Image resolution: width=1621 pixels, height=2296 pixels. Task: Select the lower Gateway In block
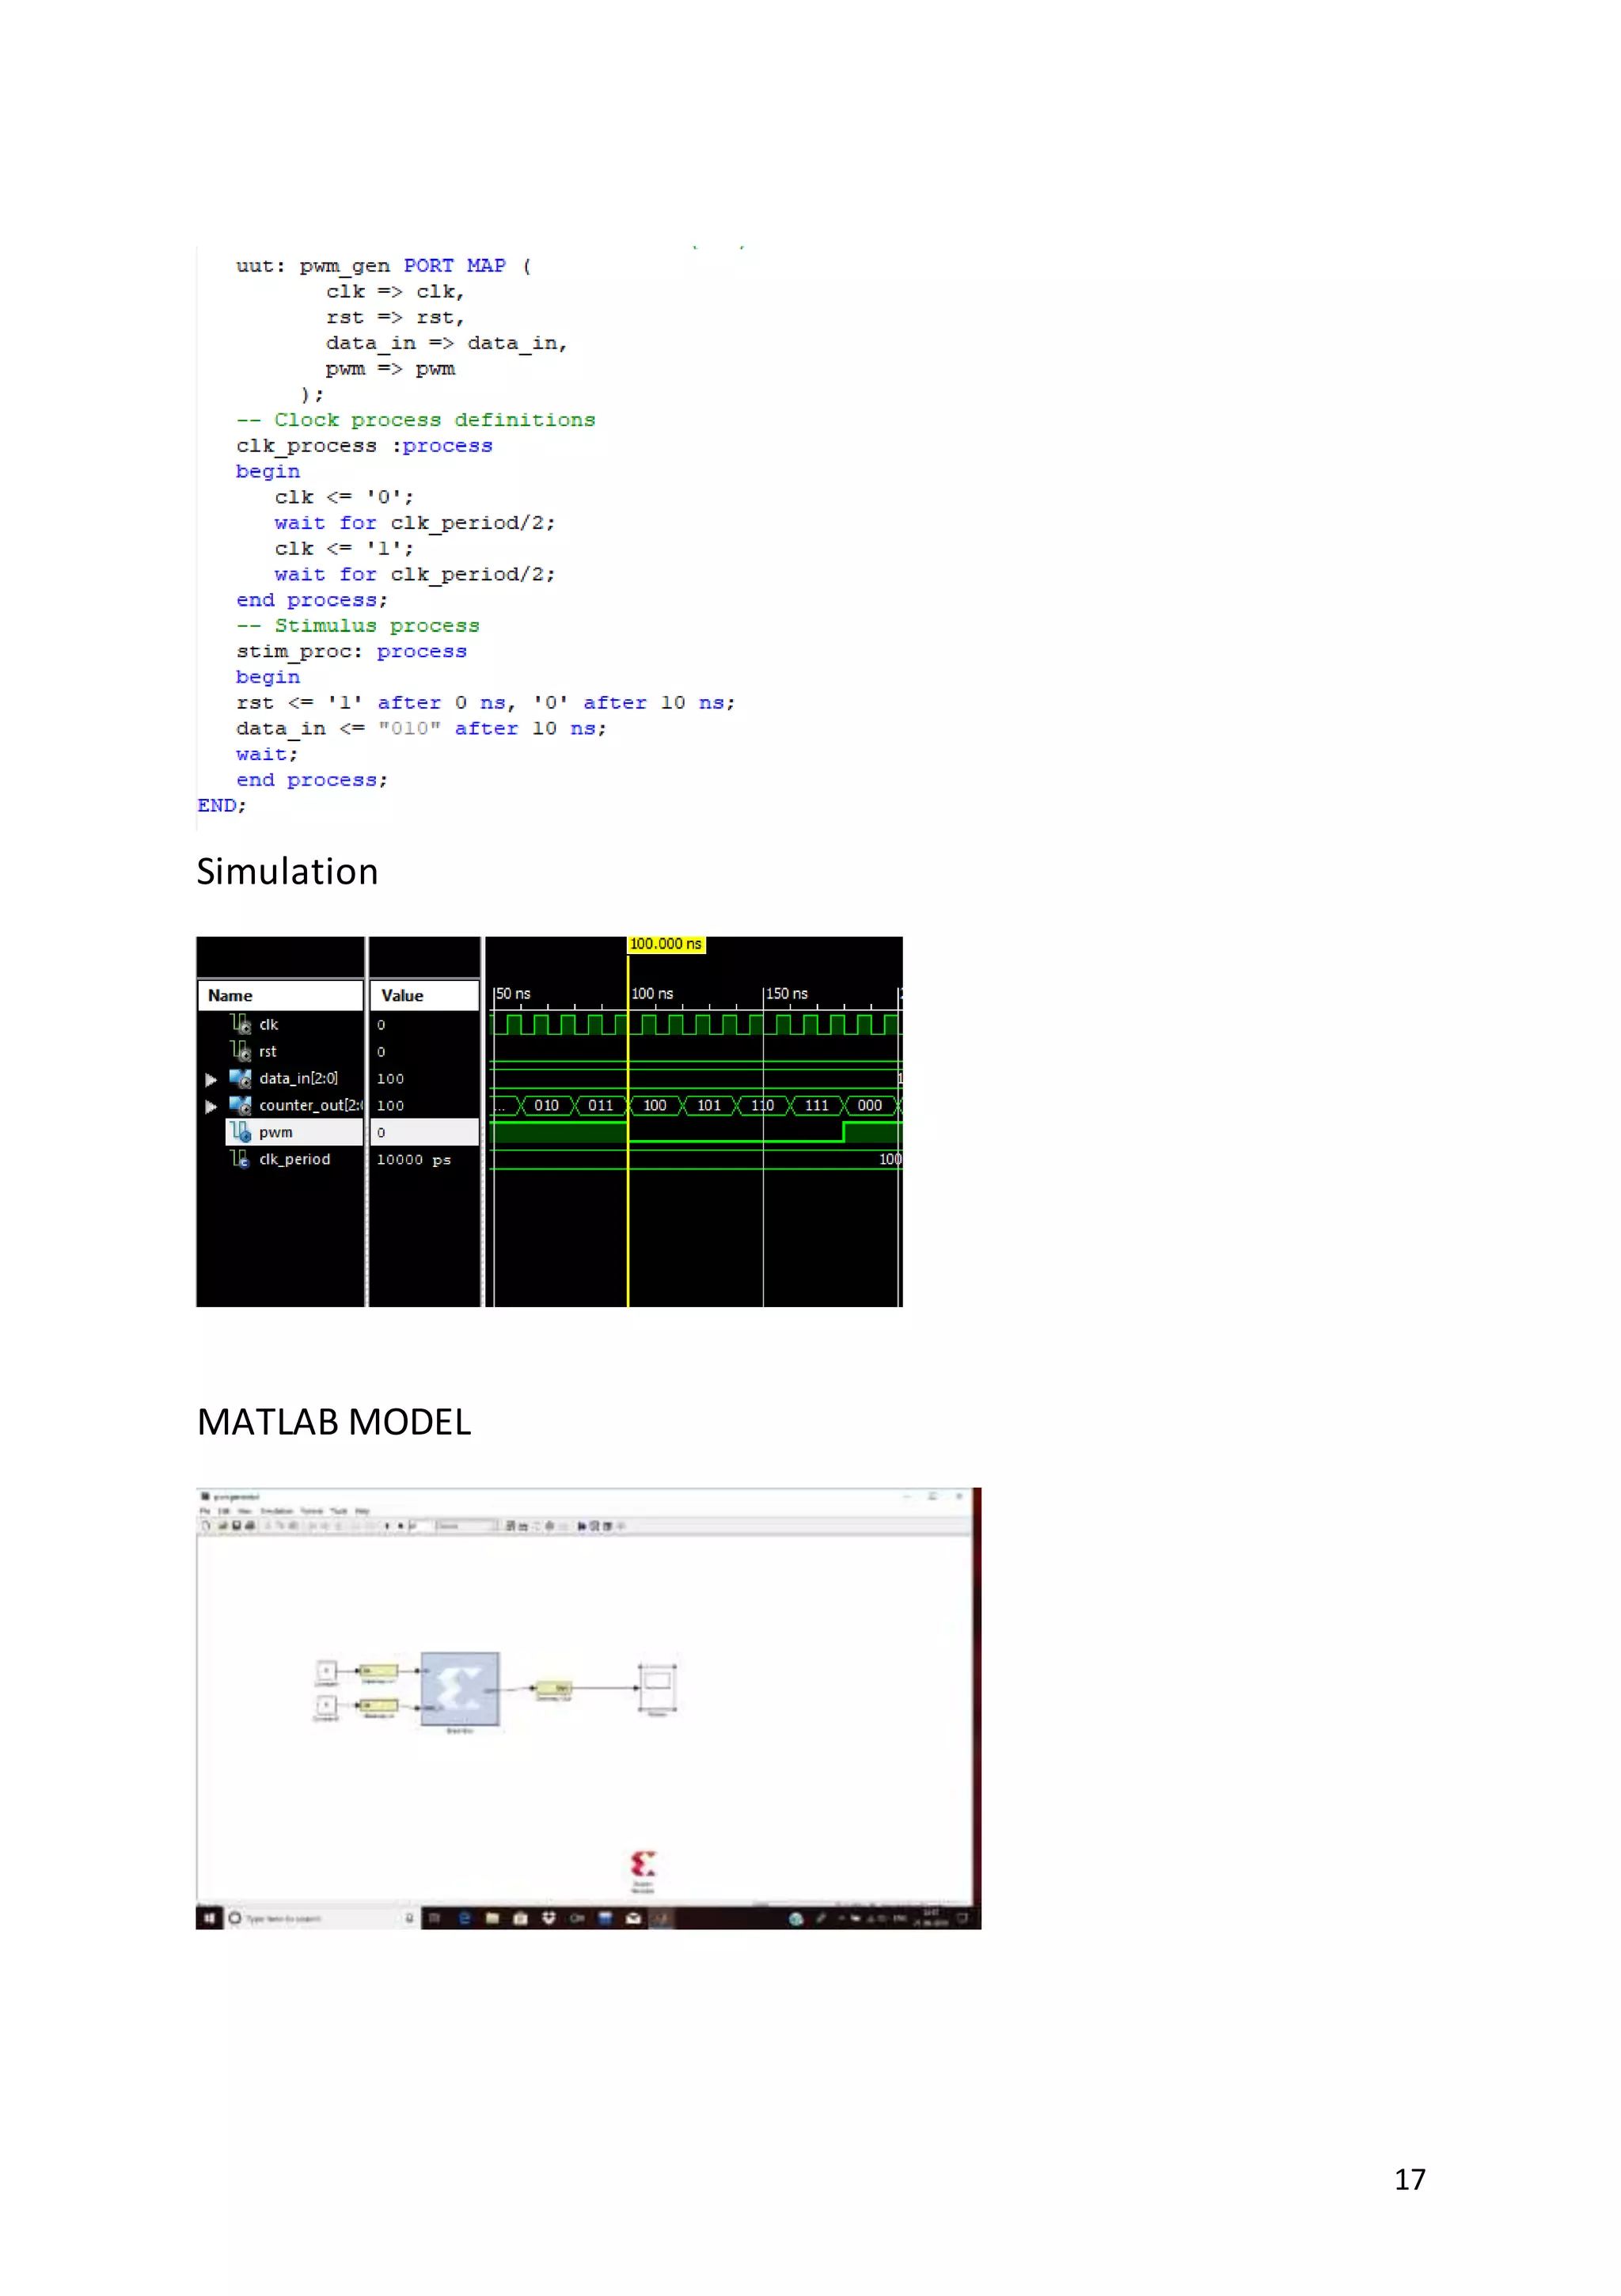point(378,1705)
